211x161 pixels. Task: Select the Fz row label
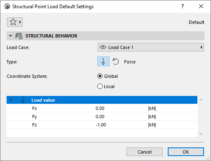coord(35,125)
